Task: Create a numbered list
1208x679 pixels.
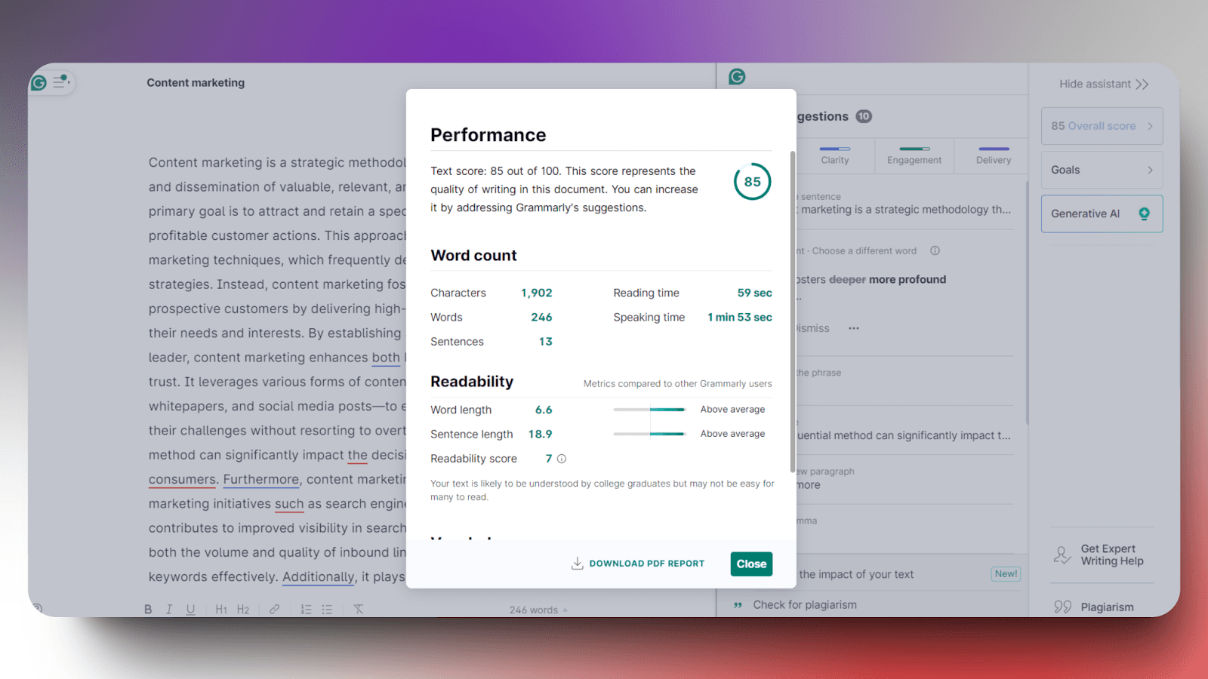Action: [306, 610]
